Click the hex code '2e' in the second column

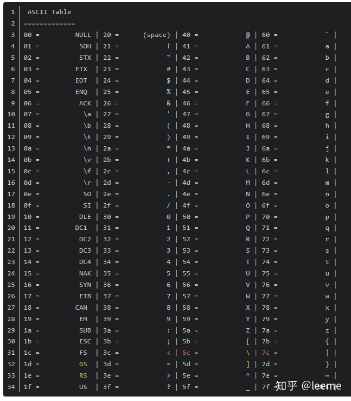pyautogui.click(x=107, y=194)
